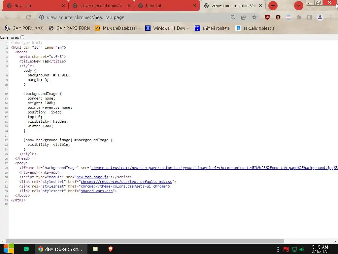The image size is (338, 254).
Task: Open the new_tab_page.js script link
Action: click(92, 177)
